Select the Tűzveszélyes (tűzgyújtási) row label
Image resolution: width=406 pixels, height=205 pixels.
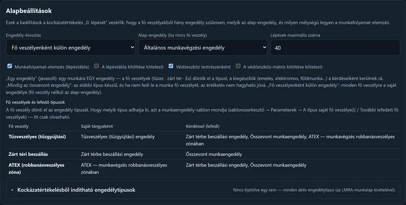click(x=37, y=137)
